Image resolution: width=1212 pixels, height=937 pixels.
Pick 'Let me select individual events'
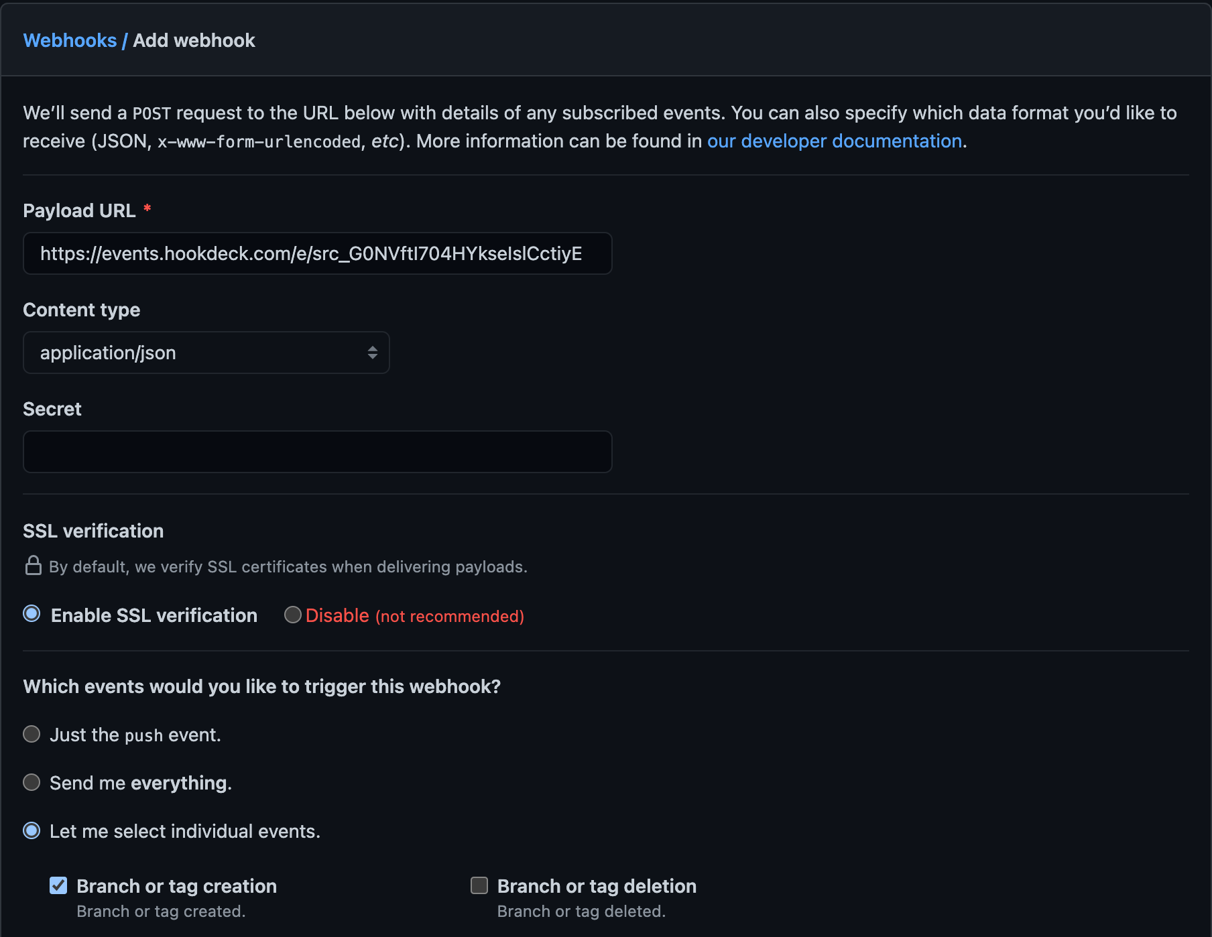[31, 830]
